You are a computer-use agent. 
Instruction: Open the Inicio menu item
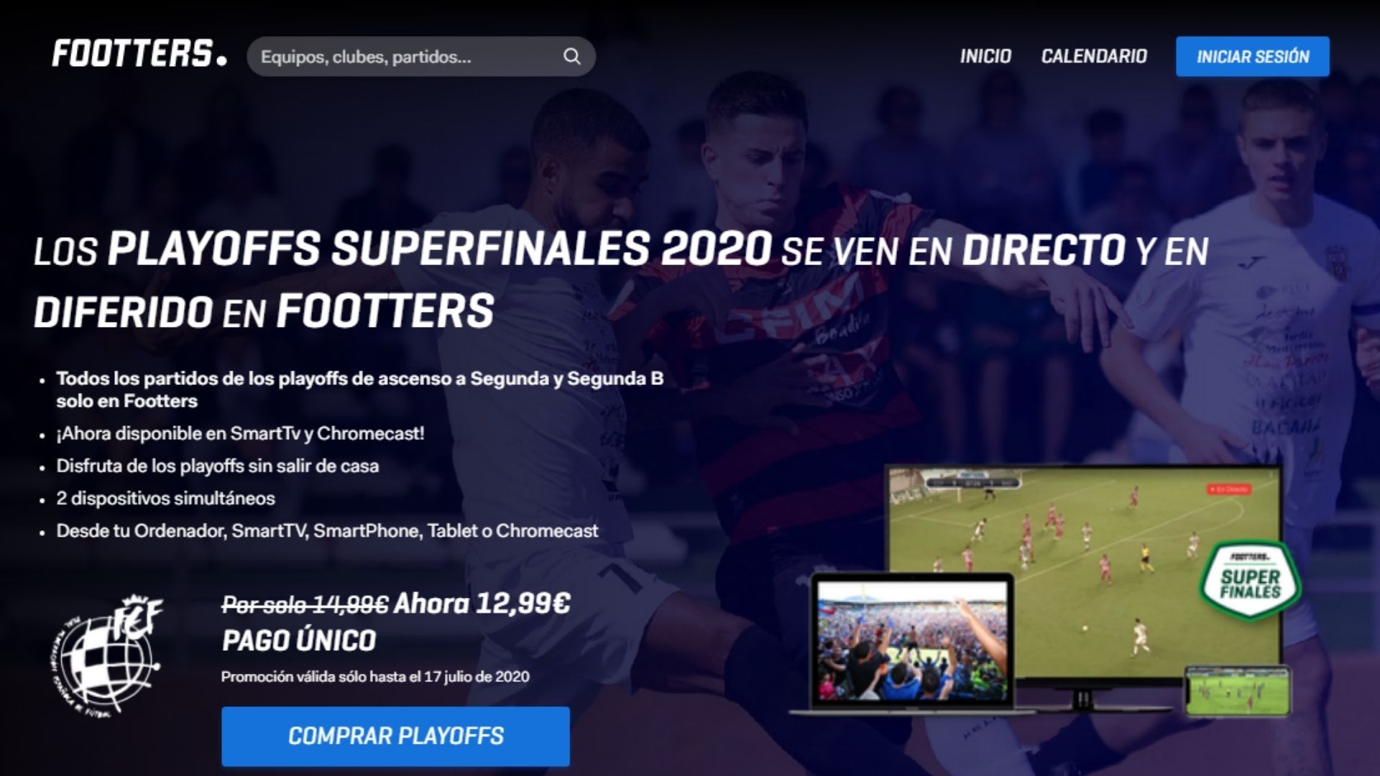(985, 56)
